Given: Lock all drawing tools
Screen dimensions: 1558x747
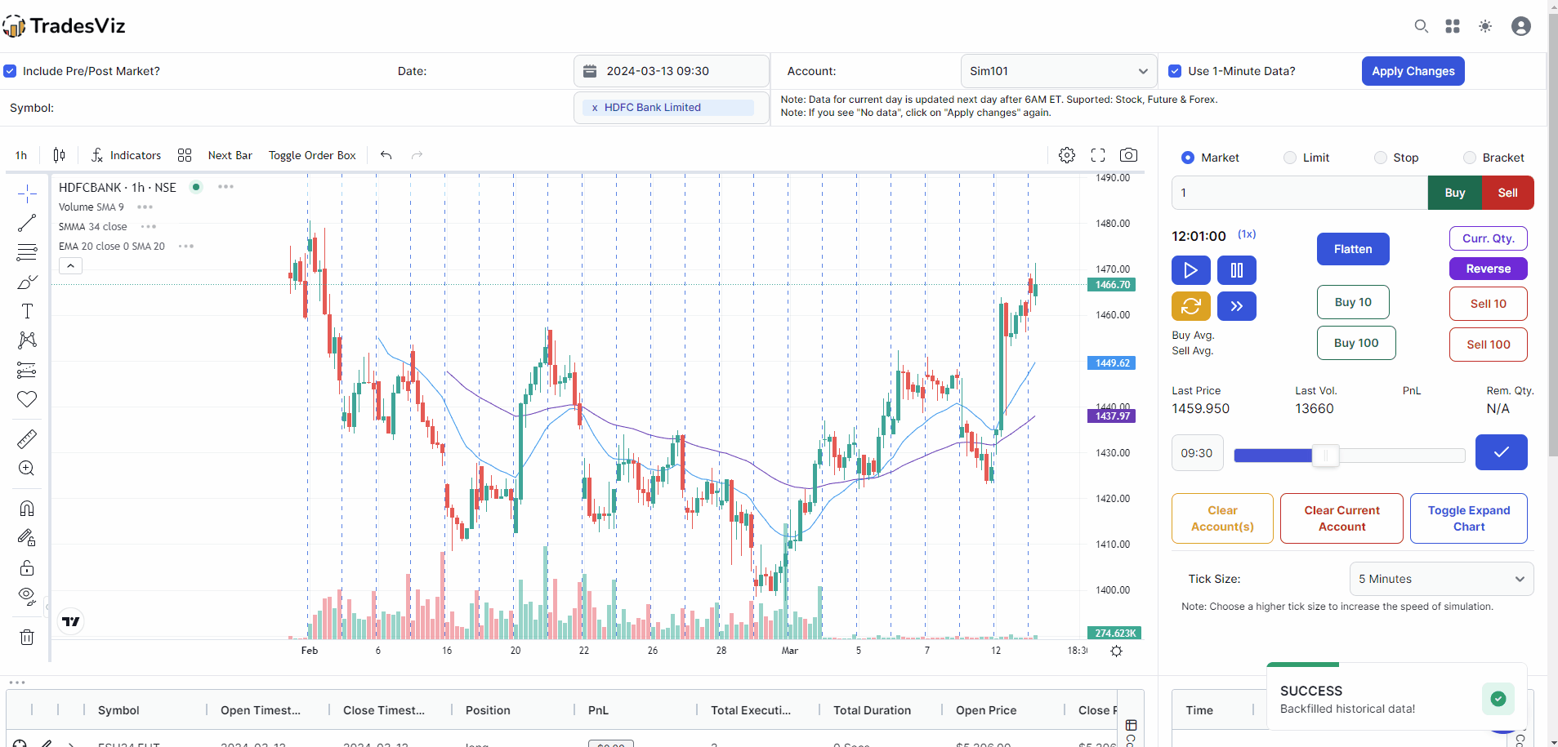Looking at the screenshot, I should coord(27,567).
